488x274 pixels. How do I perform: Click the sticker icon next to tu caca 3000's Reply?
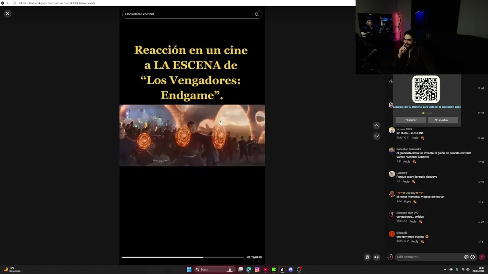422,138
